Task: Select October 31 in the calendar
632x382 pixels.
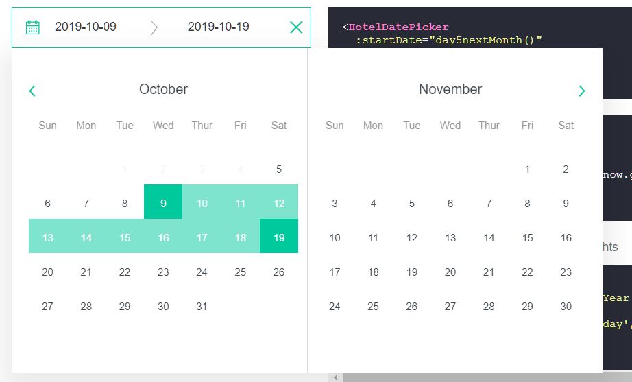Action: [x=202, y=305]
